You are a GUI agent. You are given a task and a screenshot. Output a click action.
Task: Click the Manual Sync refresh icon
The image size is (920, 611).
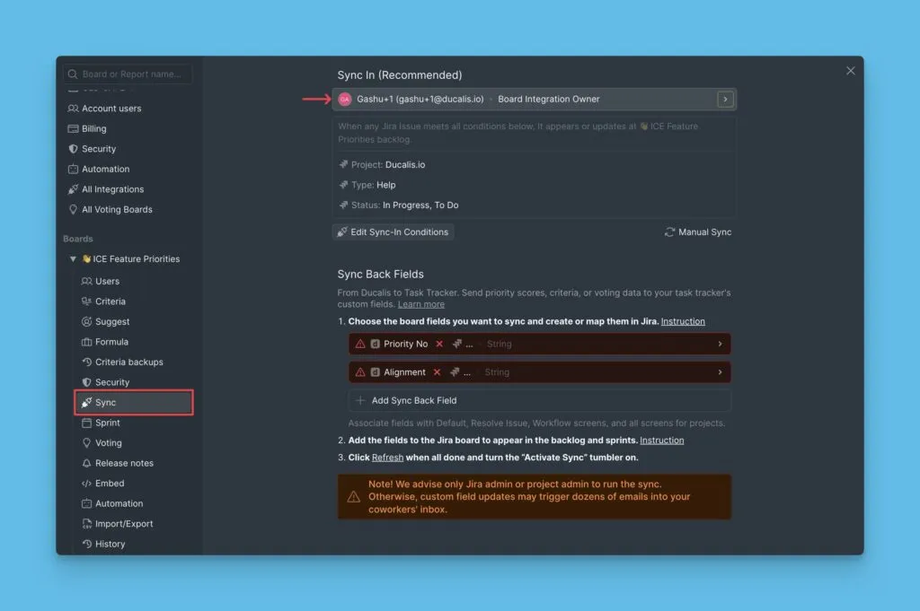click(x=669, y=232)
